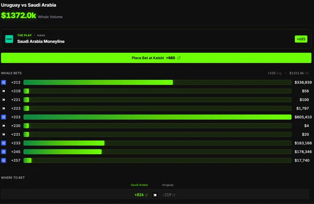Click the sportsbook icon between +826 and -219
The width and height of the screenshot is (314, 204).
tap(155, 195)
